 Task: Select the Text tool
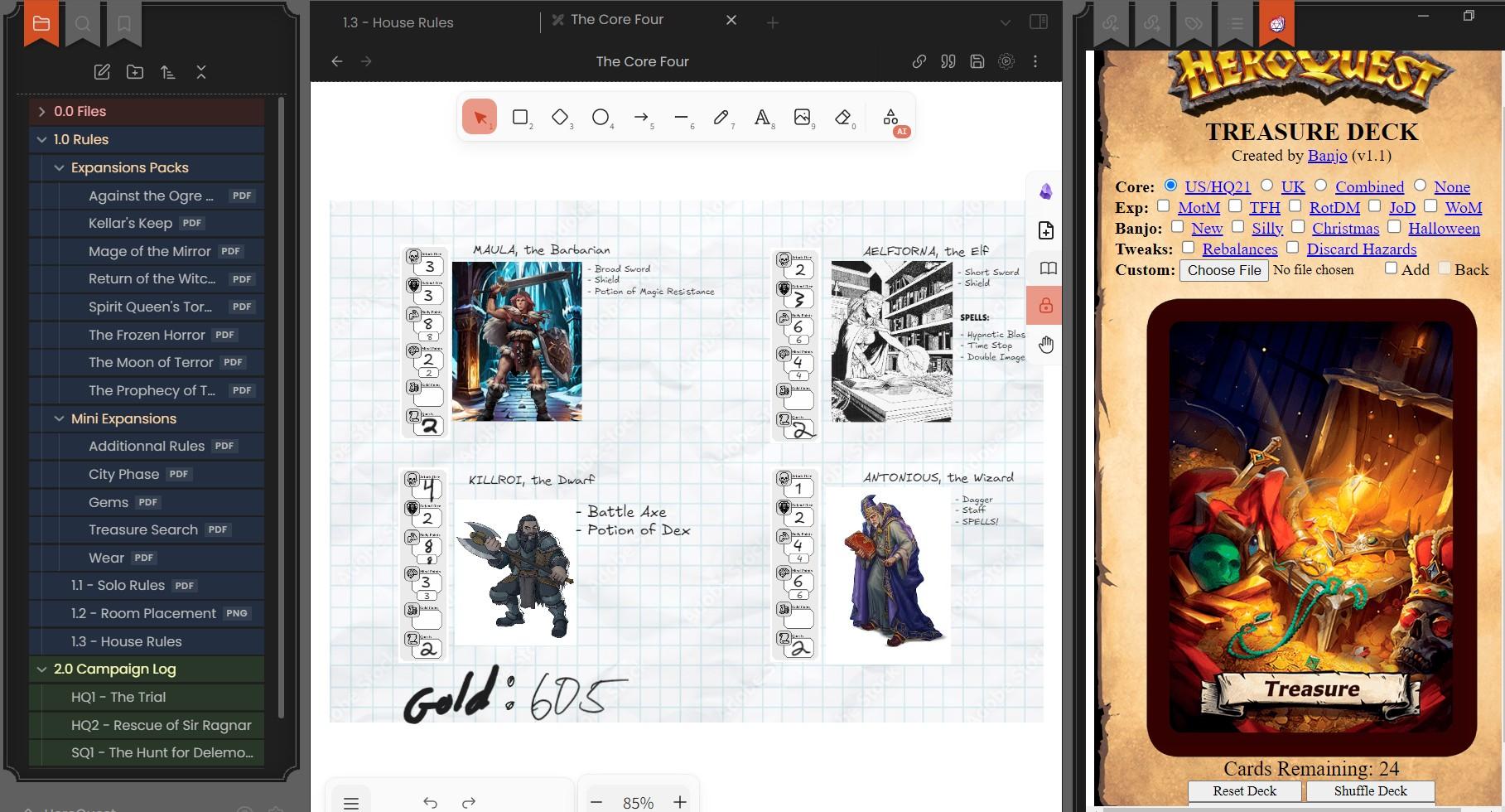click(762, 118)
